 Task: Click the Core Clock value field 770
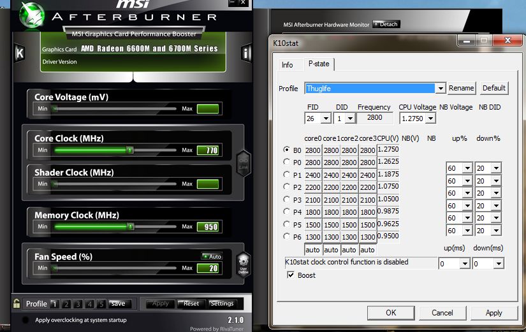208,150
